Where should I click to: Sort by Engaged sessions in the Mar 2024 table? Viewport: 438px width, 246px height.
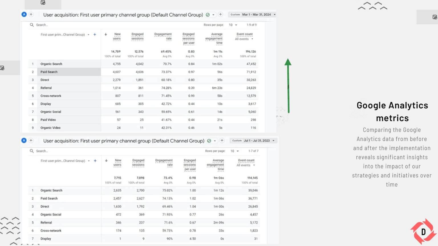coord(137,36)
